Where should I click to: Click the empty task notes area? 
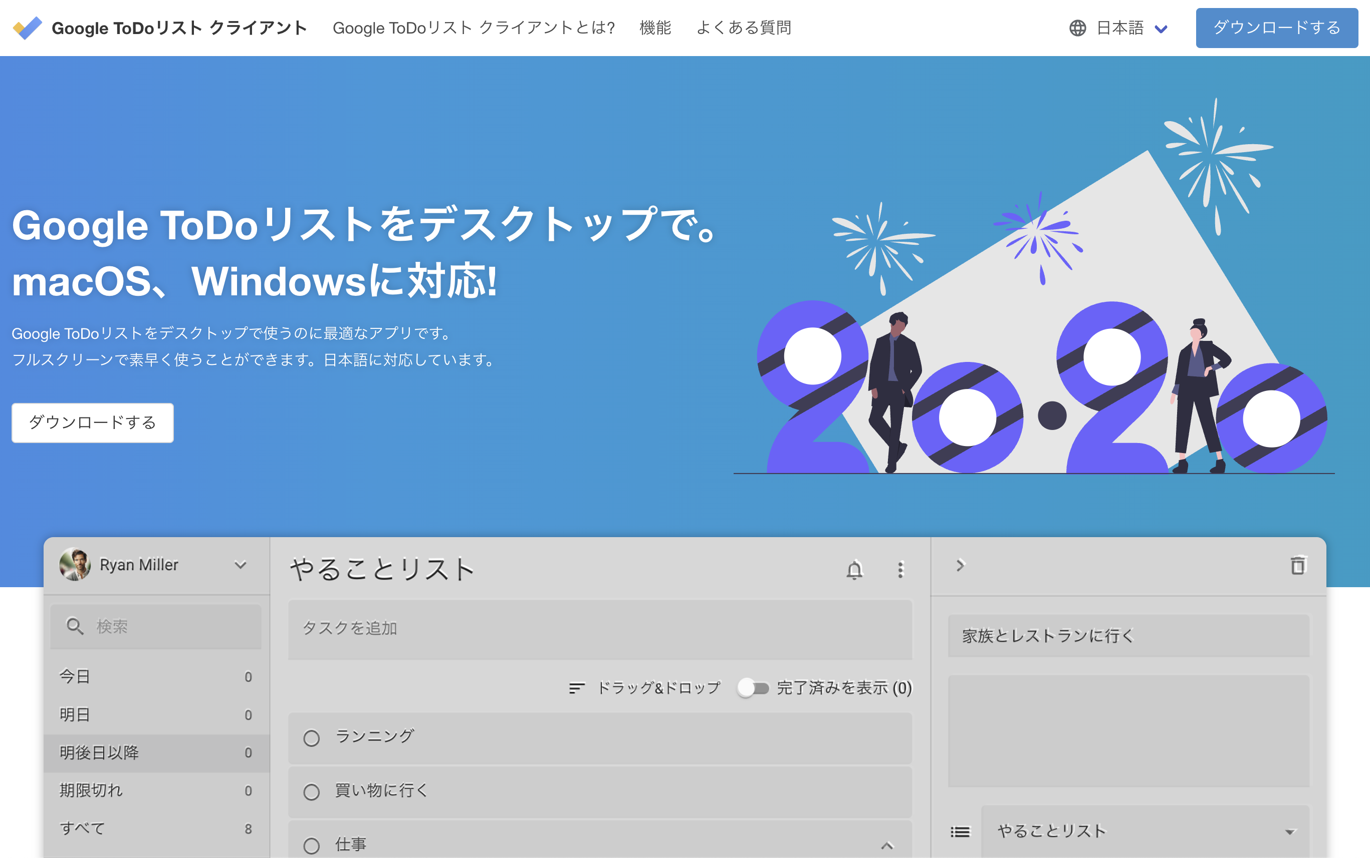pos(1128,731)
